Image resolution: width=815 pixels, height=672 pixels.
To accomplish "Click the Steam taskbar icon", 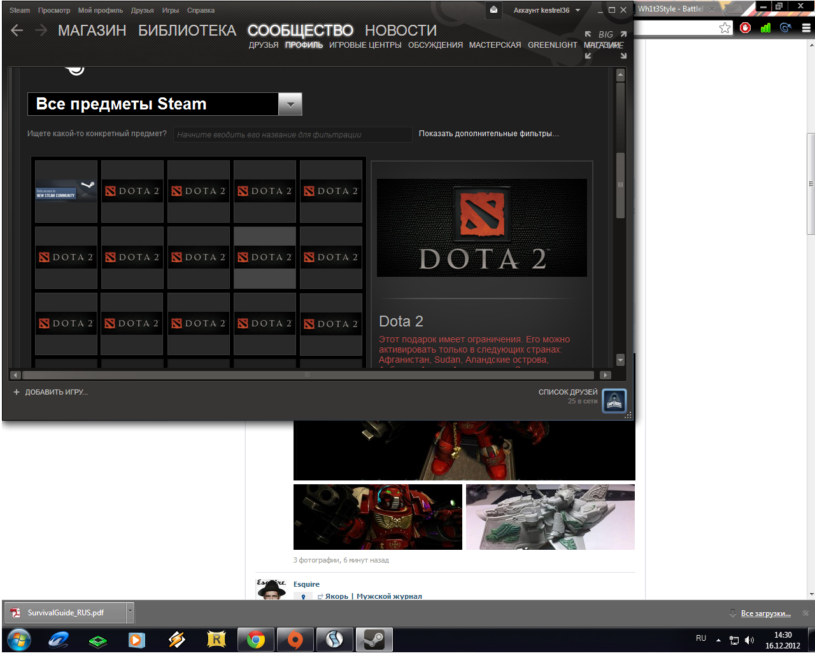I will (374, 640).
